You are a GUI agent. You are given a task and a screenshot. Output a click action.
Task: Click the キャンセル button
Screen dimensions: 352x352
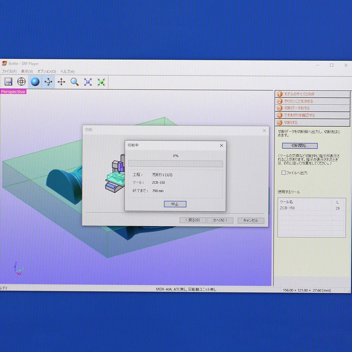click(251, 220)
